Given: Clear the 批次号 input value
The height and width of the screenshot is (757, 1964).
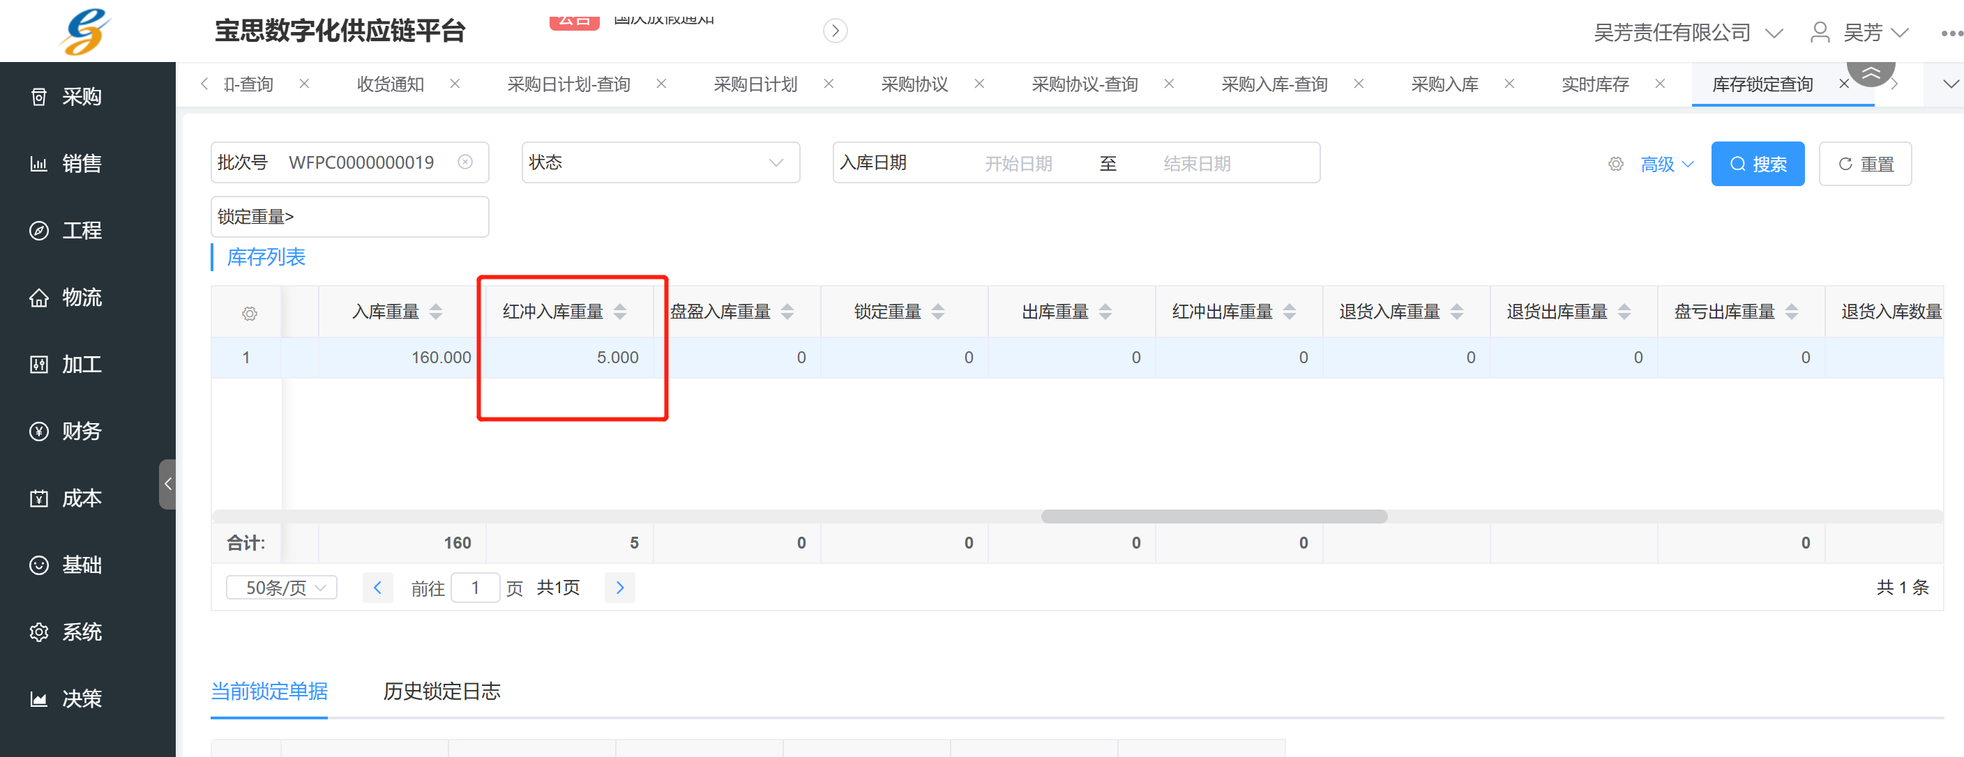Looking at the screenshot, I should click(465, 162).
